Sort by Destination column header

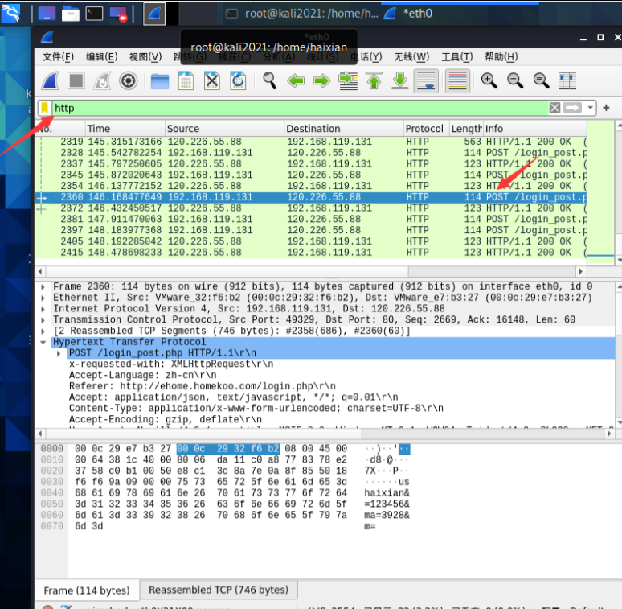pos(344,129)
